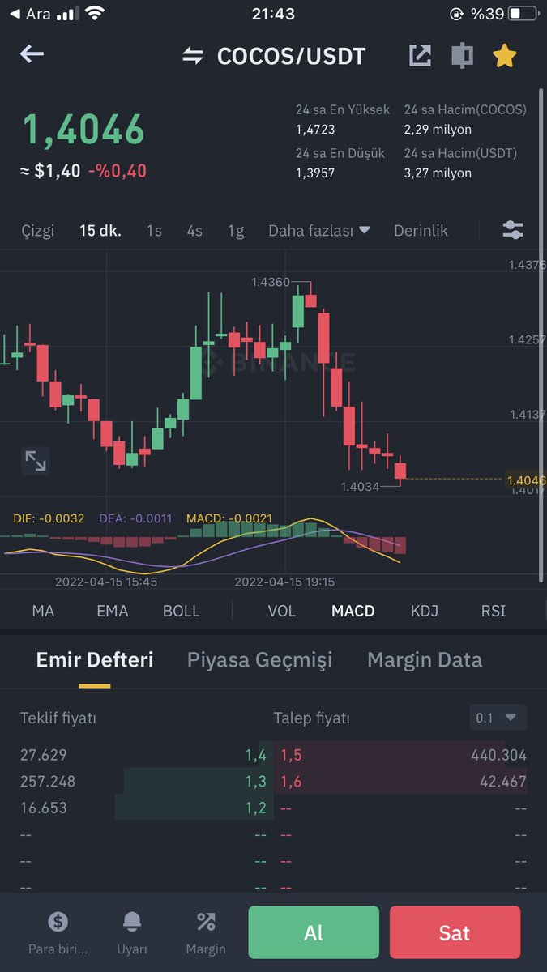This screenshot has width=547, height=972.
Task: Open the Piyasa Geçmişi tab
Action: tap(260, 660)
